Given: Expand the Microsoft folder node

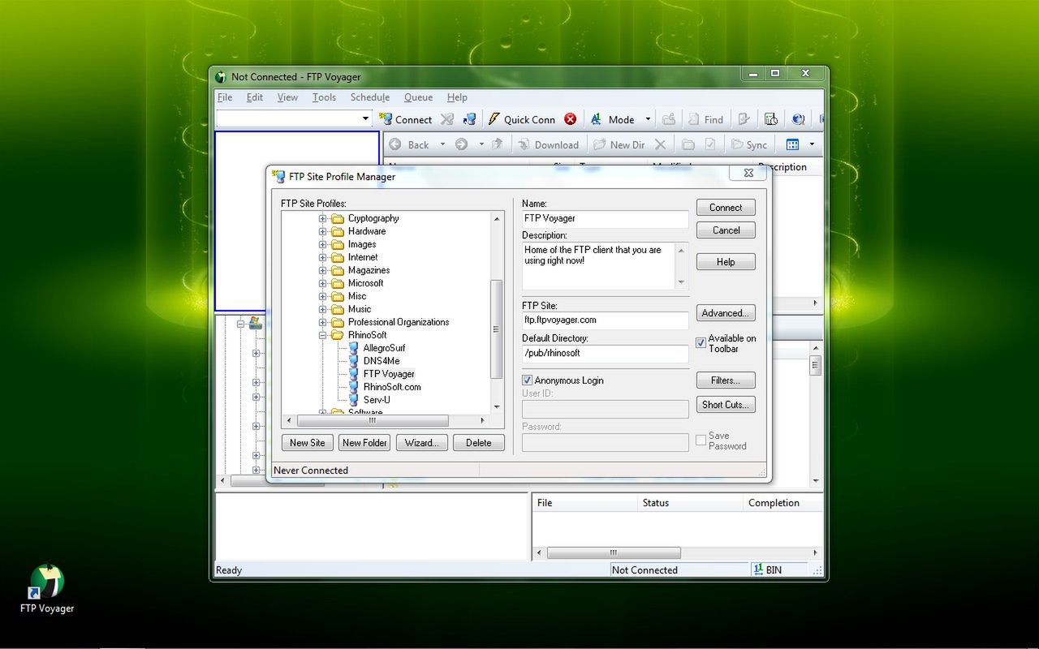Looking at the screenshot, I should [x=322, y=283].
